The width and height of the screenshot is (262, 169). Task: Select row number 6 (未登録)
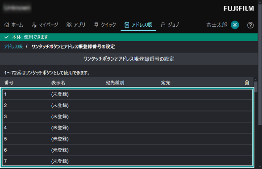(127, 150)
